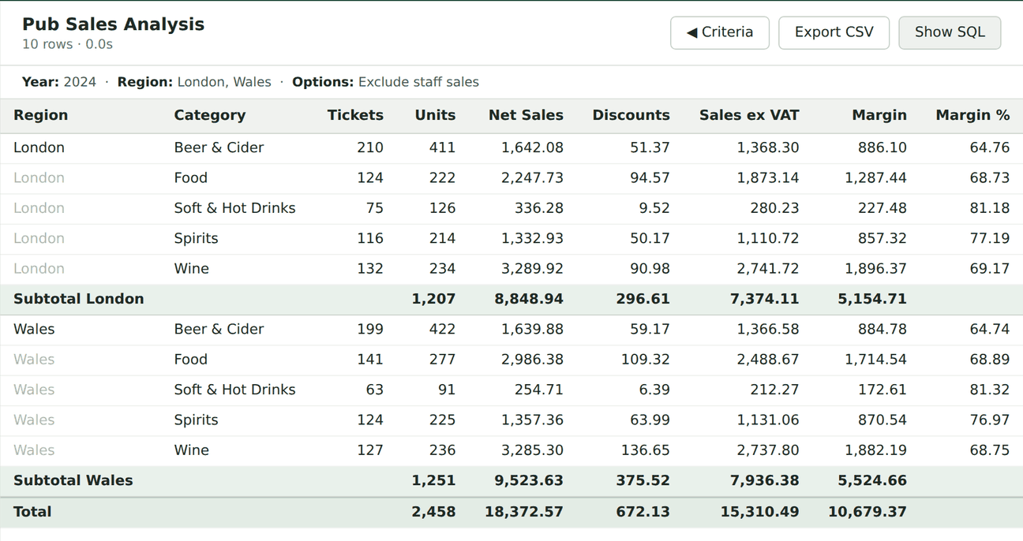Click the Subtotal London row label
Image resolution: width=1023 pixels, height=541 pixels.
point(78,299)
